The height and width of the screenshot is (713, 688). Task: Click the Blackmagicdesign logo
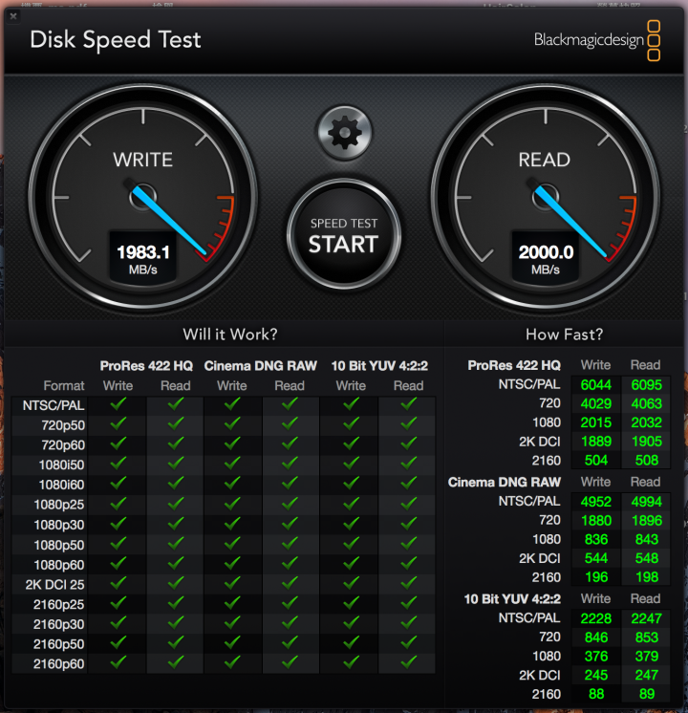click(x=597, y=40)
